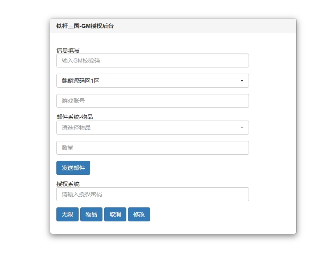Click empty space in the gray panel header

[x=206, y=26]
